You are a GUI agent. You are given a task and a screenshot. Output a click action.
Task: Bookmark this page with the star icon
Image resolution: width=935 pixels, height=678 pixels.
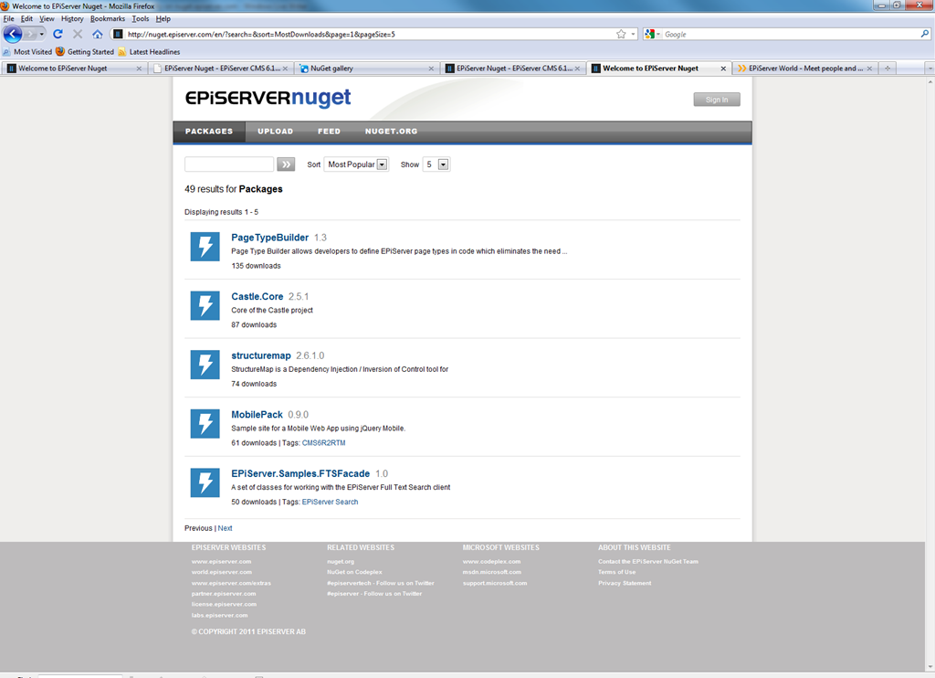(621, 34)
